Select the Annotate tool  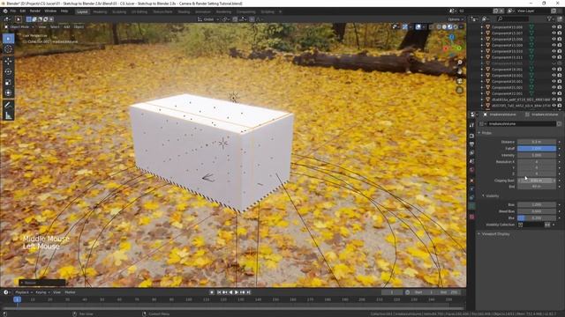(x=8, y=105)
